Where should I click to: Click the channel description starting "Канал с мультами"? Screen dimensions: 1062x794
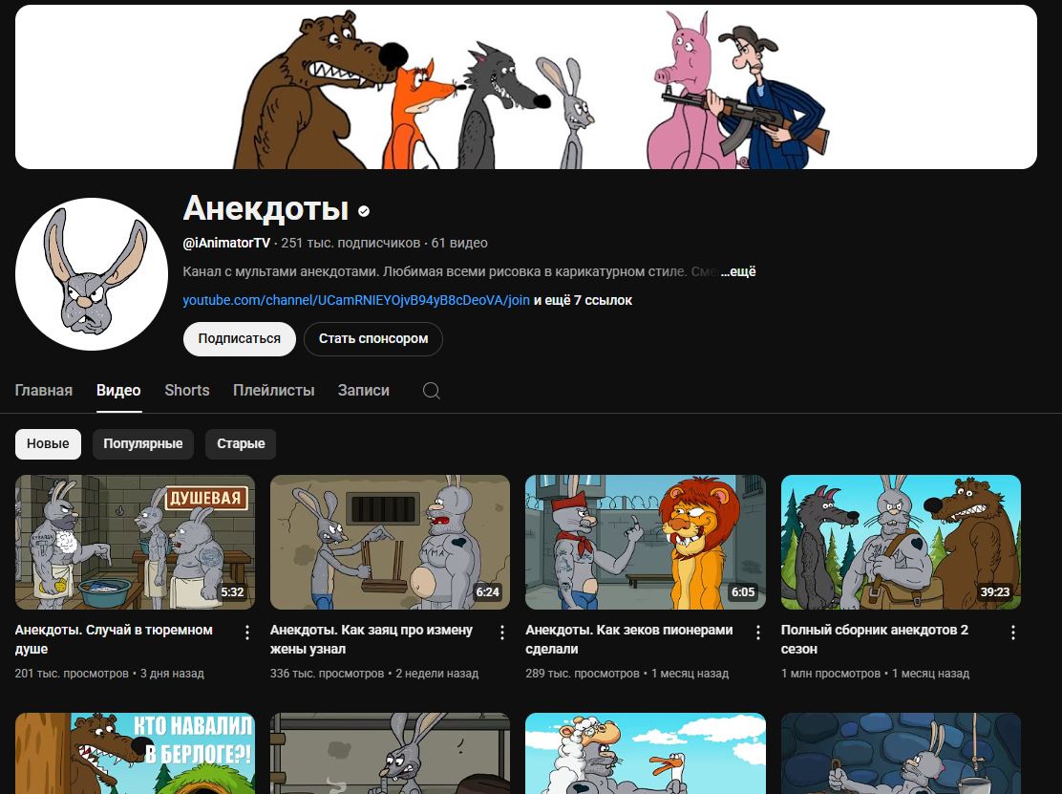[x=451, y=271]
